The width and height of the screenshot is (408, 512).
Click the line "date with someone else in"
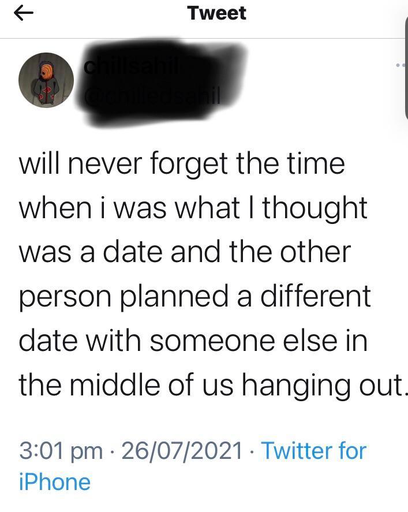pyautogui.click(x=193, y=341)
